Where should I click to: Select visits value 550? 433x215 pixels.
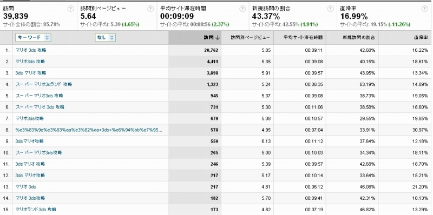pyautogui.click(x=214, y=141)
